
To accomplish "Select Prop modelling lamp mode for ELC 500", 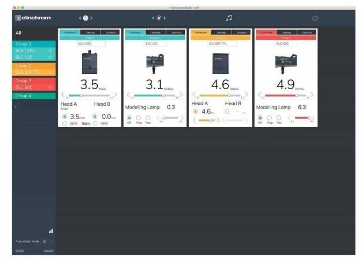I will point(270,117).
